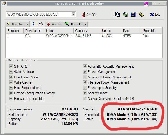Click the C:\ drive letter cell

[27, 36]
